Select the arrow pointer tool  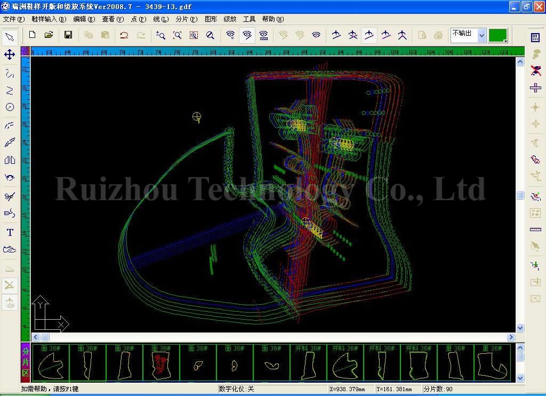coord(10,37)
